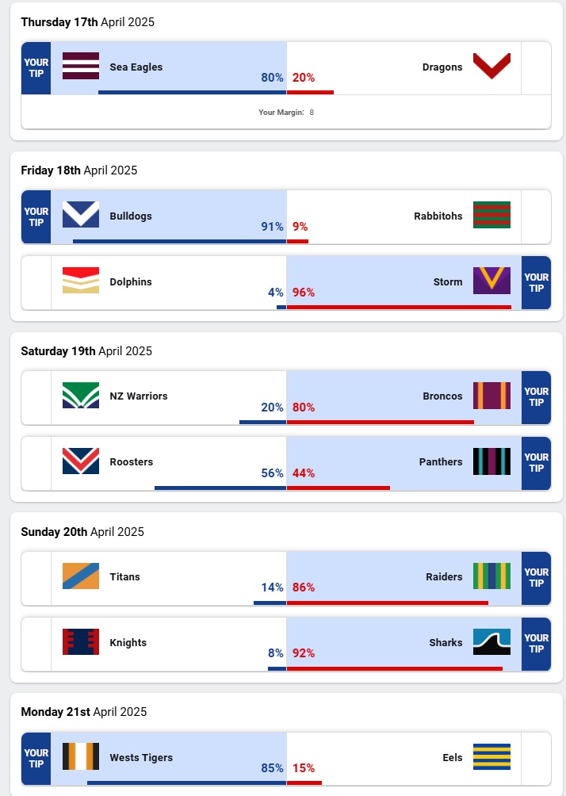Click the NZ Warriors logo
566x796 pixels.
[81, 396]
